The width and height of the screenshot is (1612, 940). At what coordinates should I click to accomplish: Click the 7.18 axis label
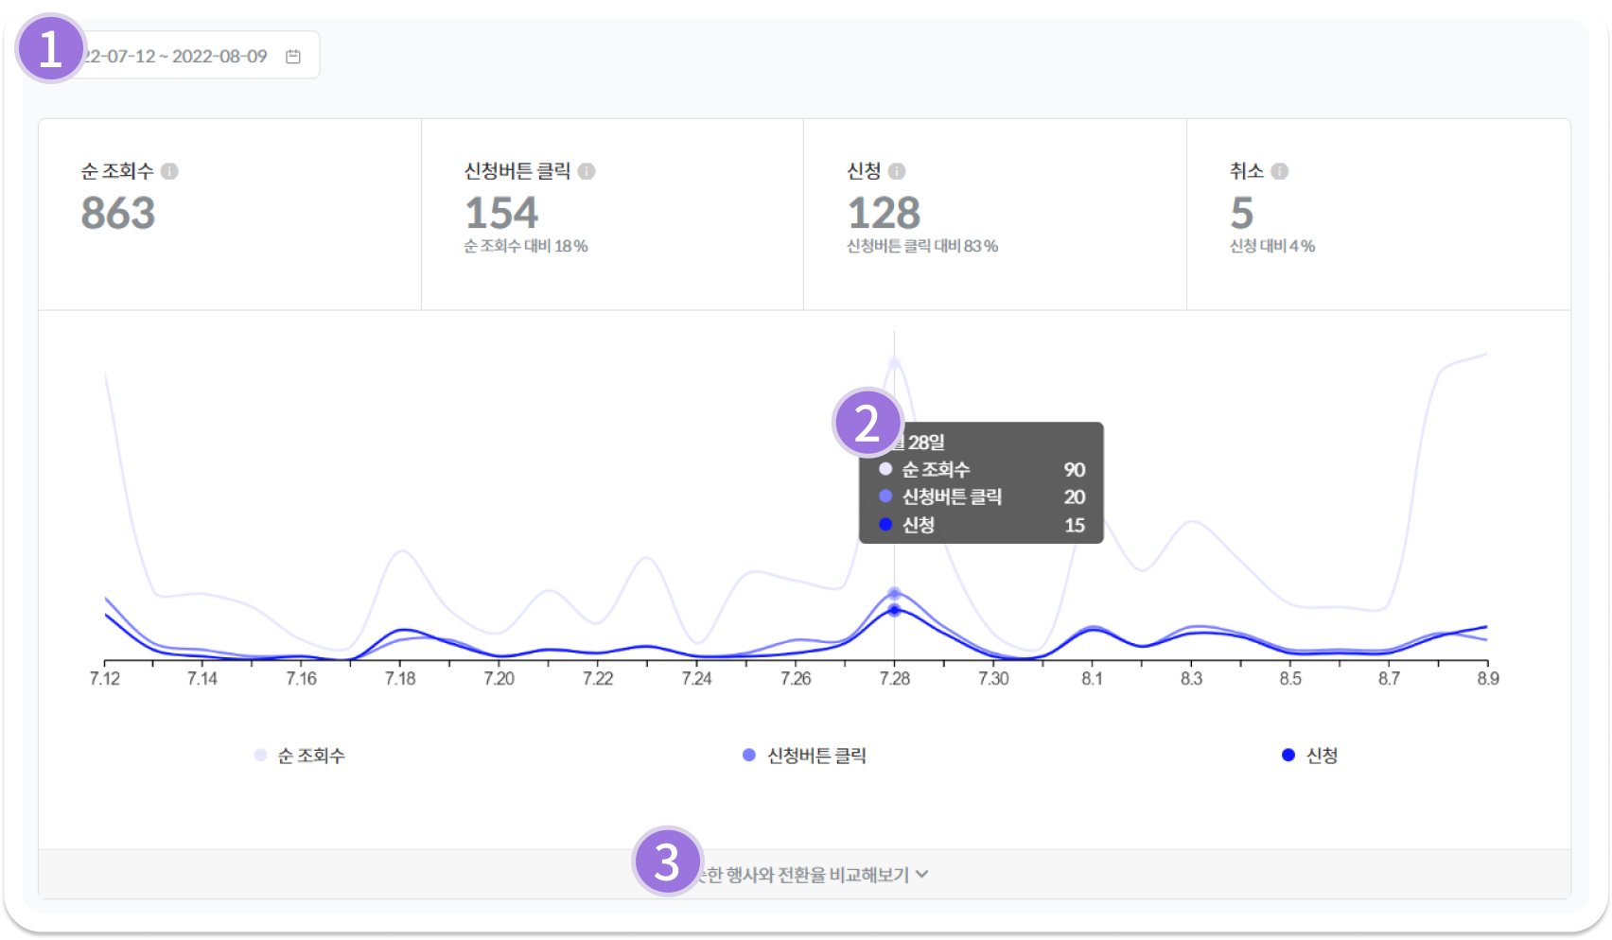tap(400, 678)
